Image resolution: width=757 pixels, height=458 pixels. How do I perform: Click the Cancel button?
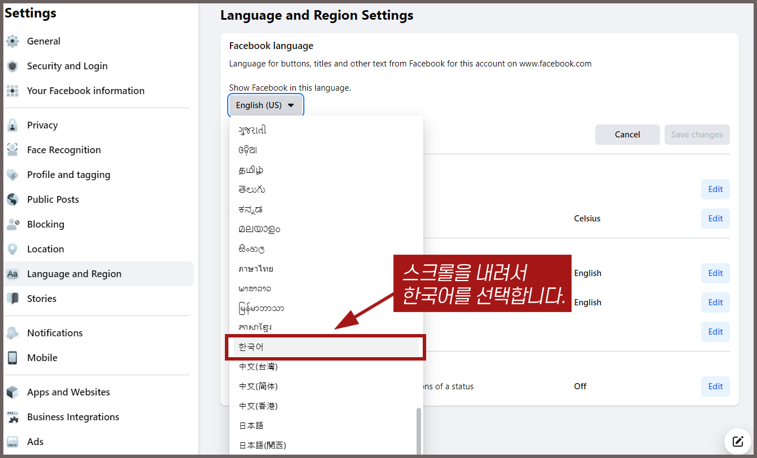[627, 135]
